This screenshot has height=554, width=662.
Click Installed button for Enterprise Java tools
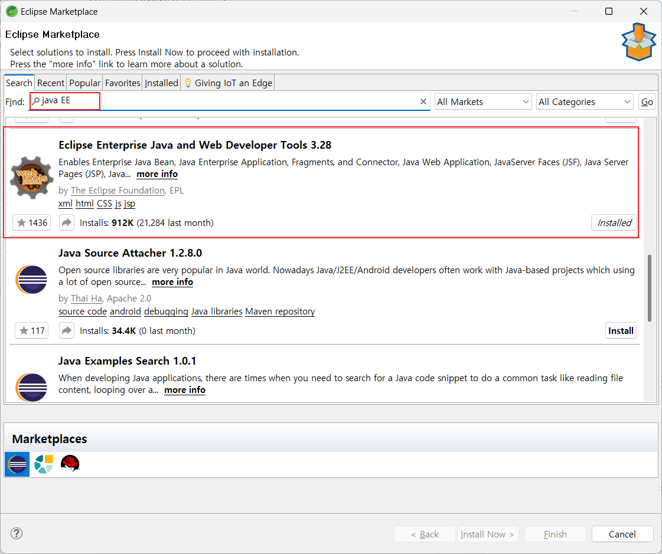[614, 223]
